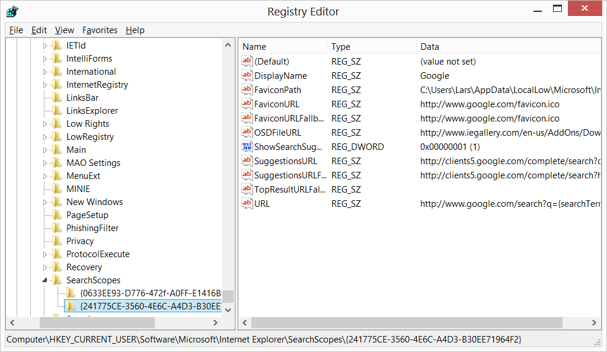Image resolution: width=607 pixels, height=352 pixels.
Task: Select the MAO Settings key label
Action: point(93,163)
